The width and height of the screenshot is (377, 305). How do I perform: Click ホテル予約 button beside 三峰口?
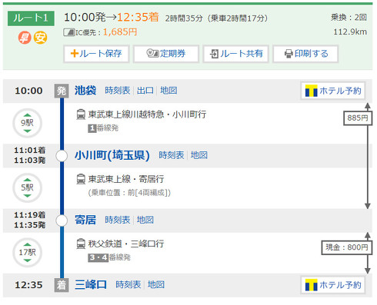(x=333, y=285)
